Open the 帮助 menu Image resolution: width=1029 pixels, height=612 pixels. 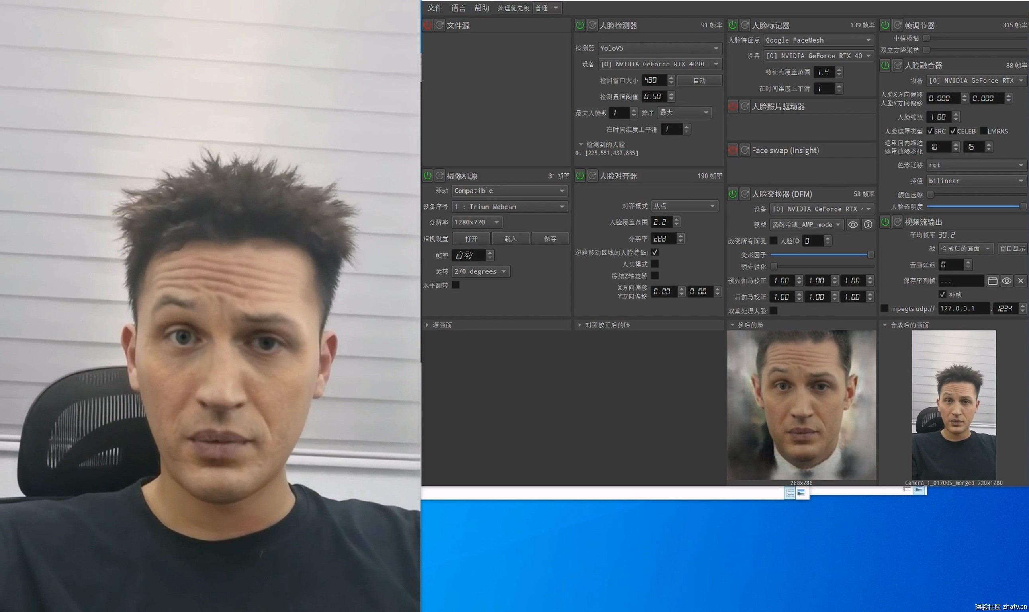click(x=481, y=8)
